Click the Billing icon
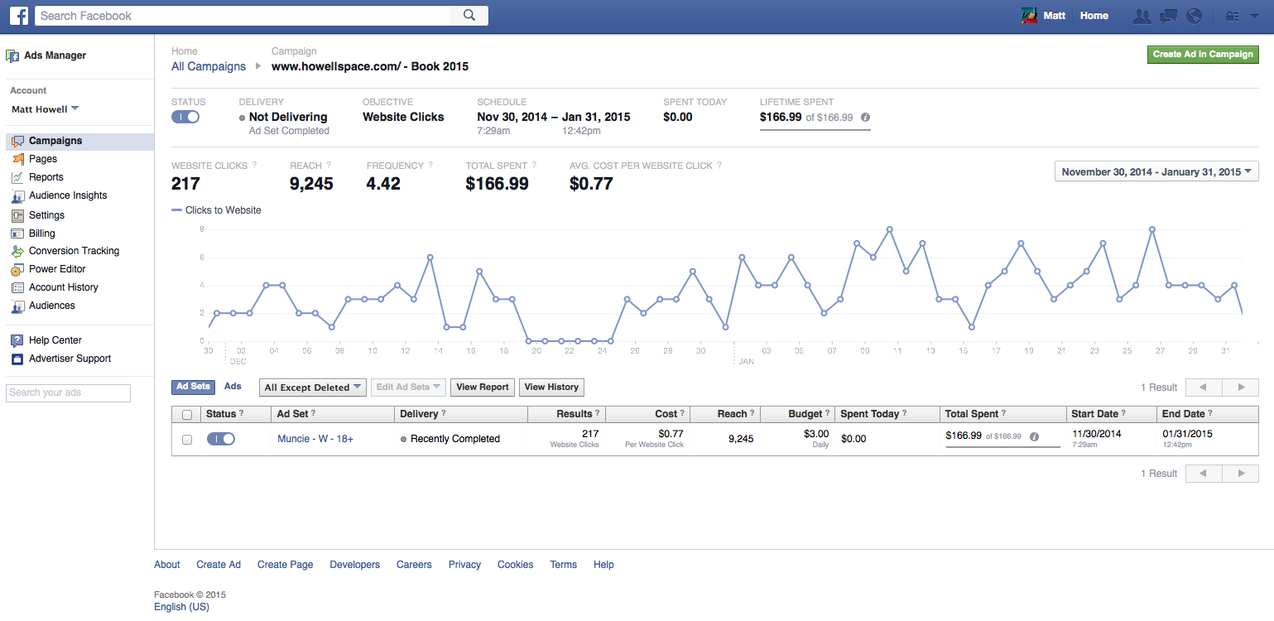 pos(18,233)
